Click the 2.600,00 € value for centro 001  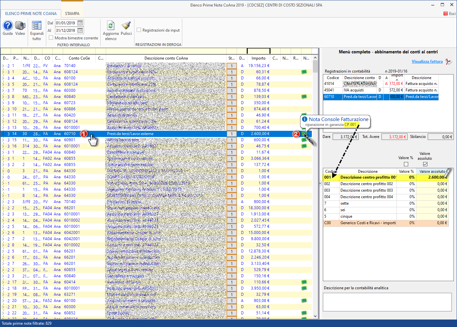coord(432,177)
